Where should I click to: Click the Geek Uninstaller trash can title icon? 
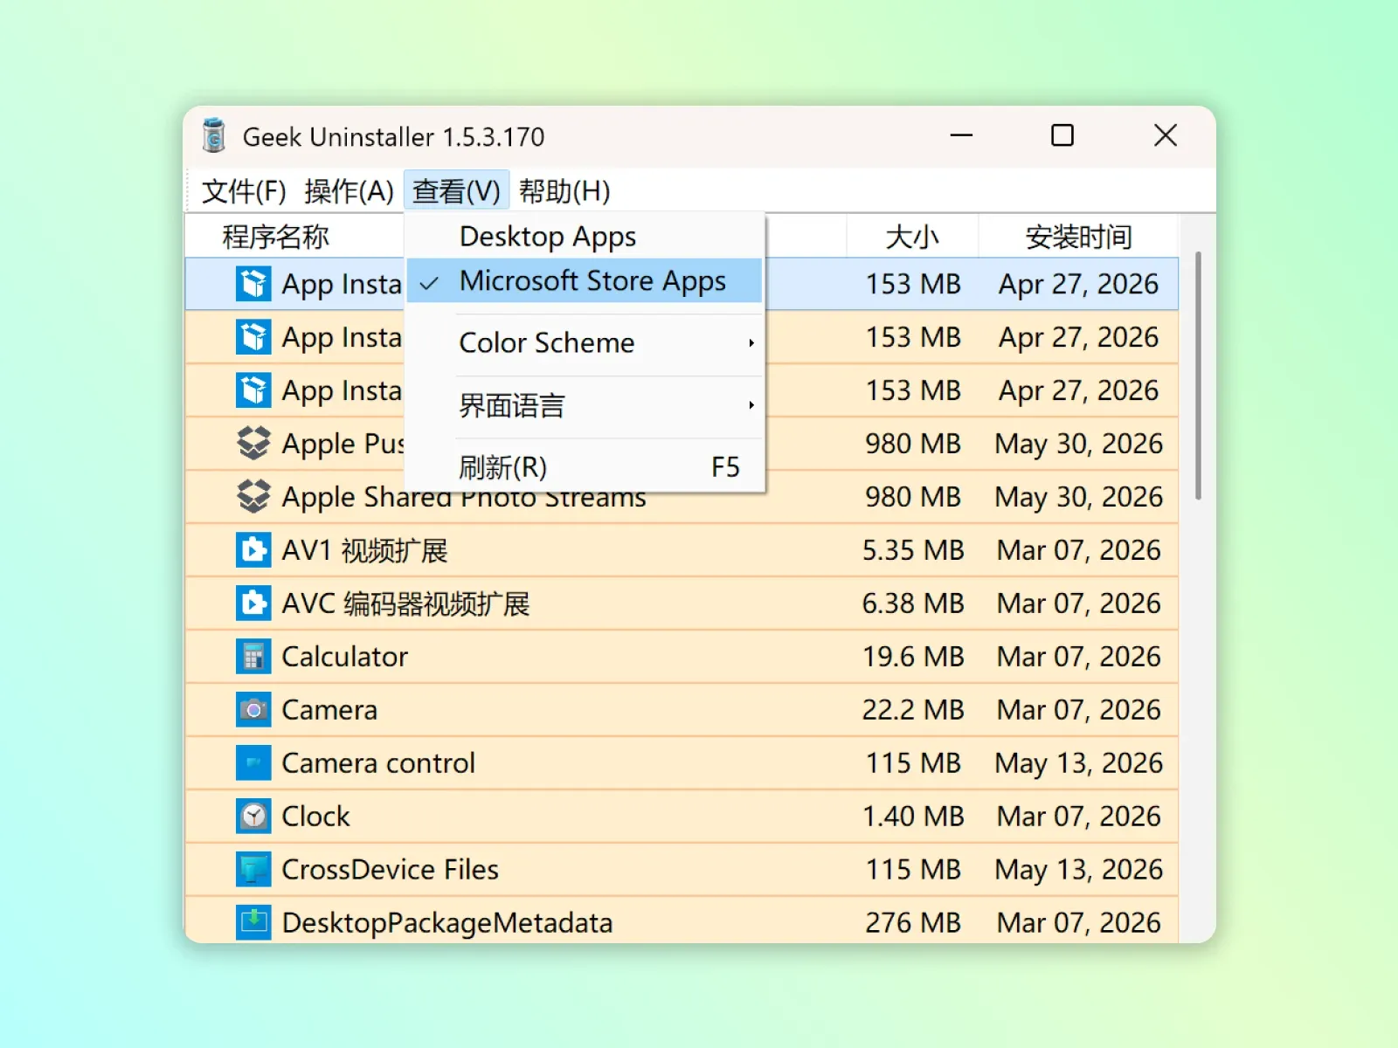[x=214, y=136]
